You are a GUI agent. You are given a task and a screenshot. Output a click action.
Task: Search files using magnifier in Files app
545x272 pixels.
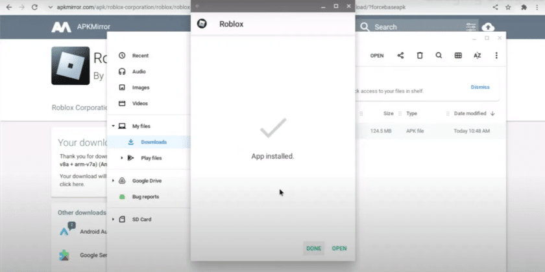(x=439, y=56)
